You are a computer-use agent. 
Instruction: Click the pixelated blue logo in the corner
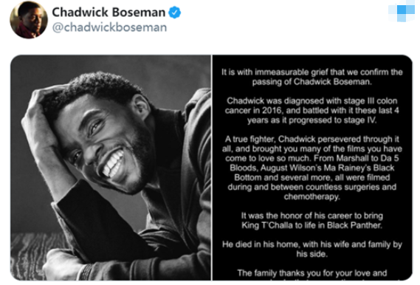tap(402, 11)
